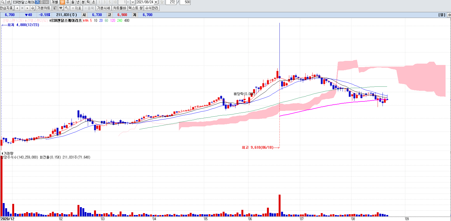
Task: Click the 기본시세 button
Action: point(103,8)
